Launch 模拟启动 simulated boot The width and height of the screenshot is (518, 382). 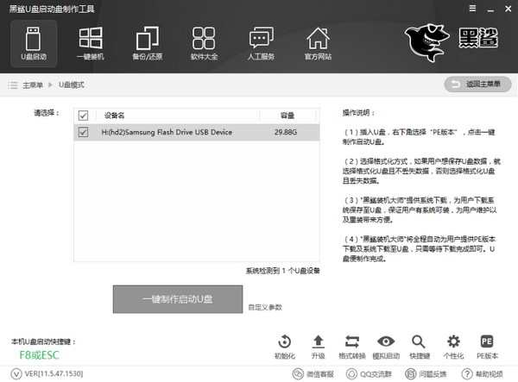[386, 346]
